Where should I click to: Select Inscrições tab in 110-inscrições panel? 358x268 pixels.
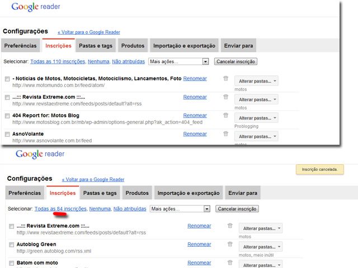pos(58,46)
